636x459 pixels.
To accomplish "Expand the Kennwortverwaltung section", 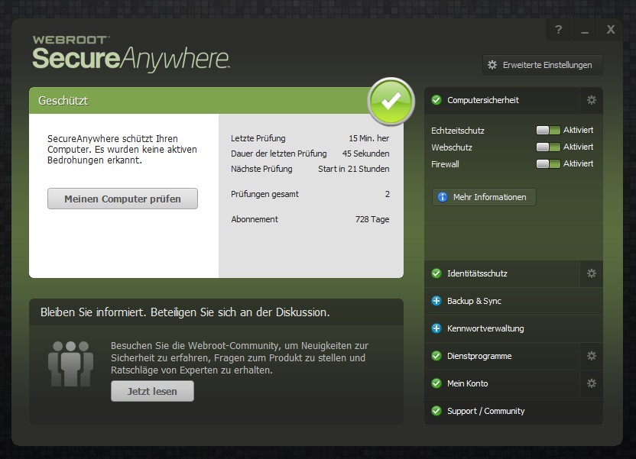I will (485, 328).
